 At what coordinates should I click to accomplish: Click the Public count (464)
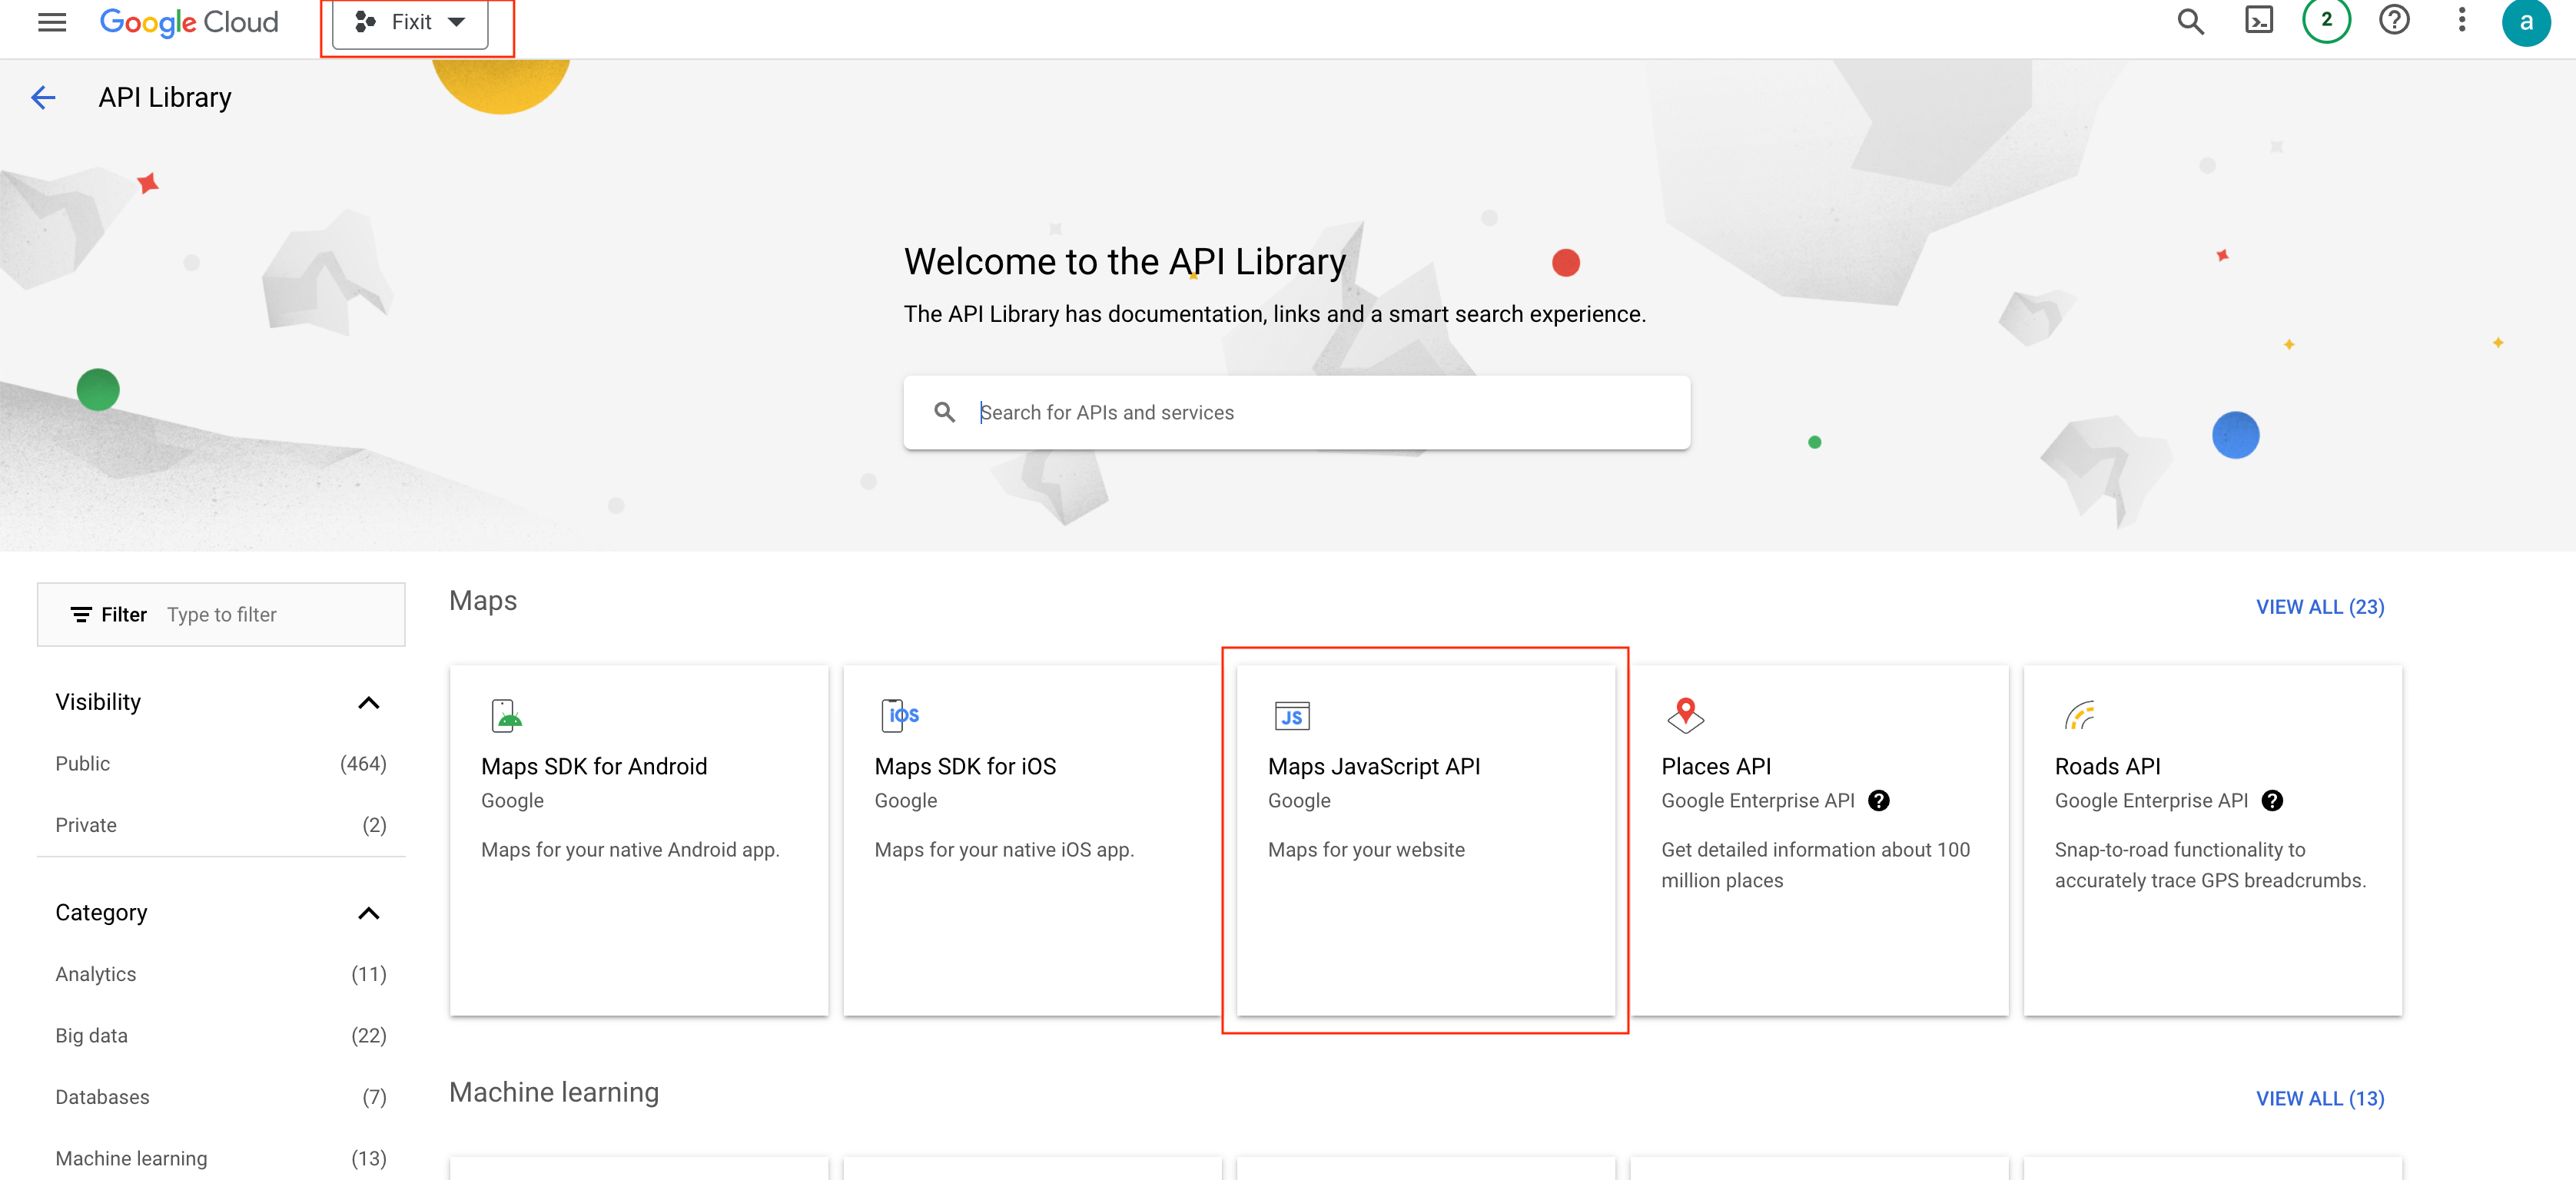[x=363, y=763]
